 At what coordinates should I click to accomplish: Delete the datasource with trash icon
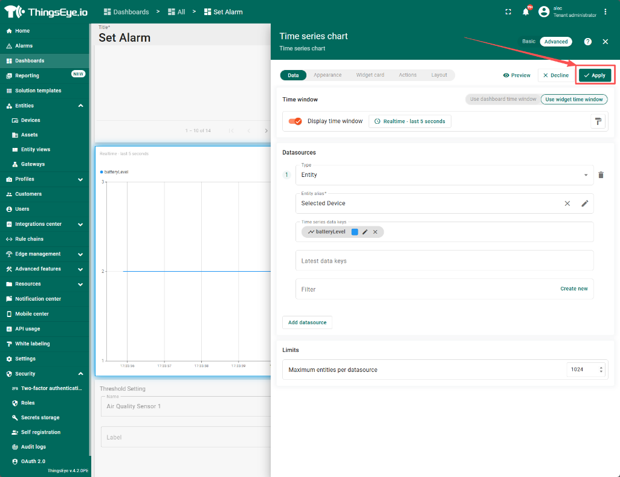click(601, 175)
